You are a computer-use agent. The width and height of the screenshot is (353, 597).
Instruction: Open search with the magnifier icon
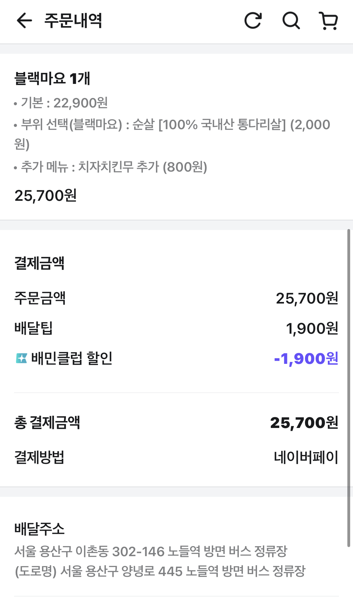tap(291, 21)
